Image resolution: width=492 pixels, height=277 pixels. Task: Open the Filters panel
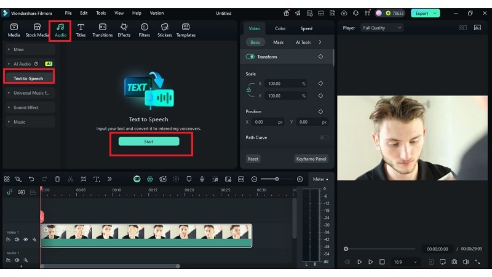145,30
